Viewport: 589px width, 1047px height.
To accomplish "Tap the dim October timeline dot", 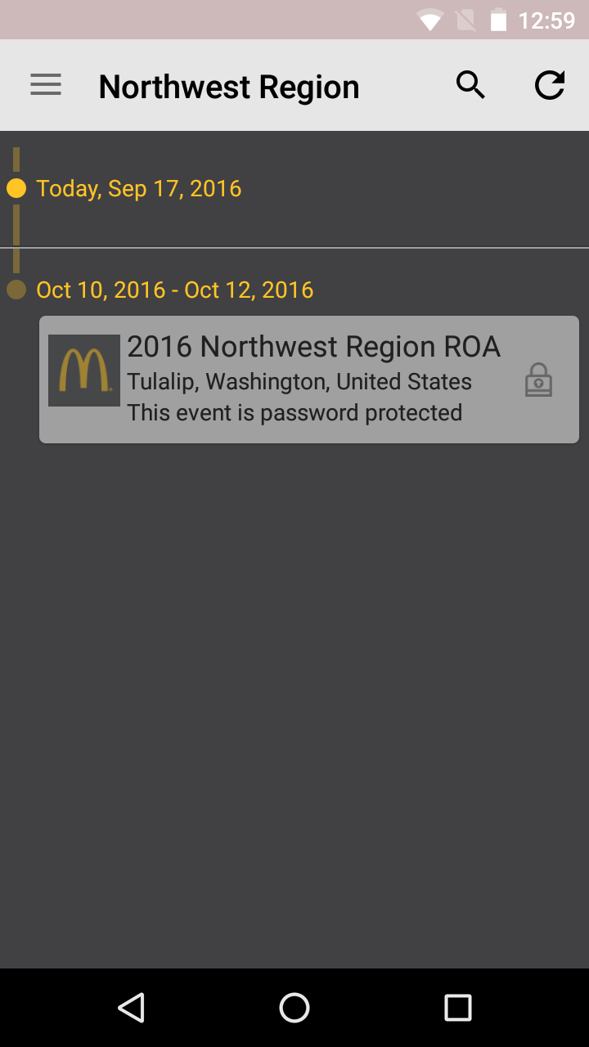I will (16, 290).
